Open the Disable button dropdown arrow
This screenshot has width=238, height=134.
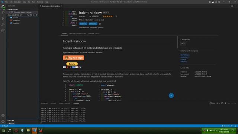pos(86,24)
